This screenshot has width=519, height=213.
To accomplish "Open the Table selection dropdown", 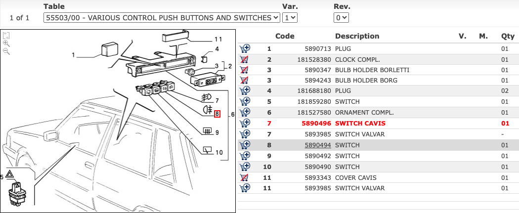I will pyautogui.click(x=162, y=17).
